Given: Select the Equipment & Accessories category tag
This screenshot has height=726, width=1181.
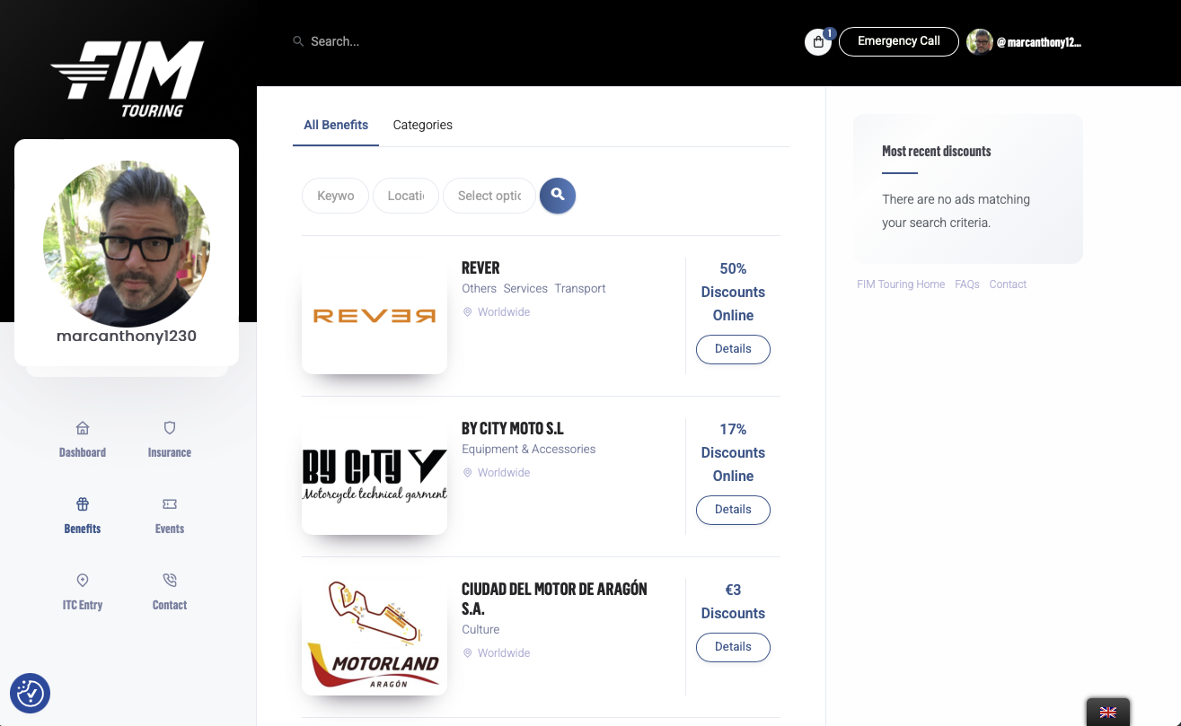Looking at the screenshot, I should click(529, 450).
